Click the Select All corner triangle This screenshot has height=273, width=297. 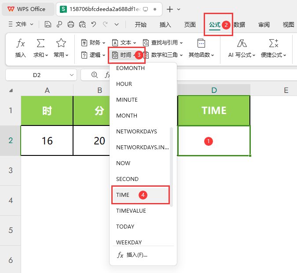(11, 90)
